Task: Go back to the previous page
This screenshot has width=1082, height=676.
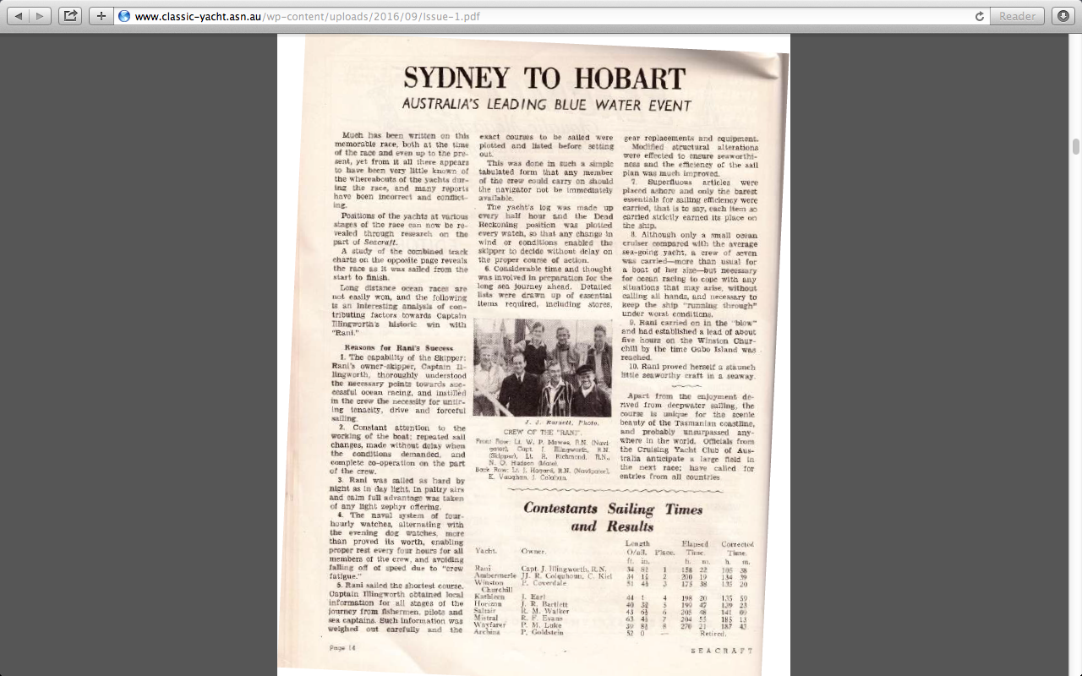Action: coord(19,16)
